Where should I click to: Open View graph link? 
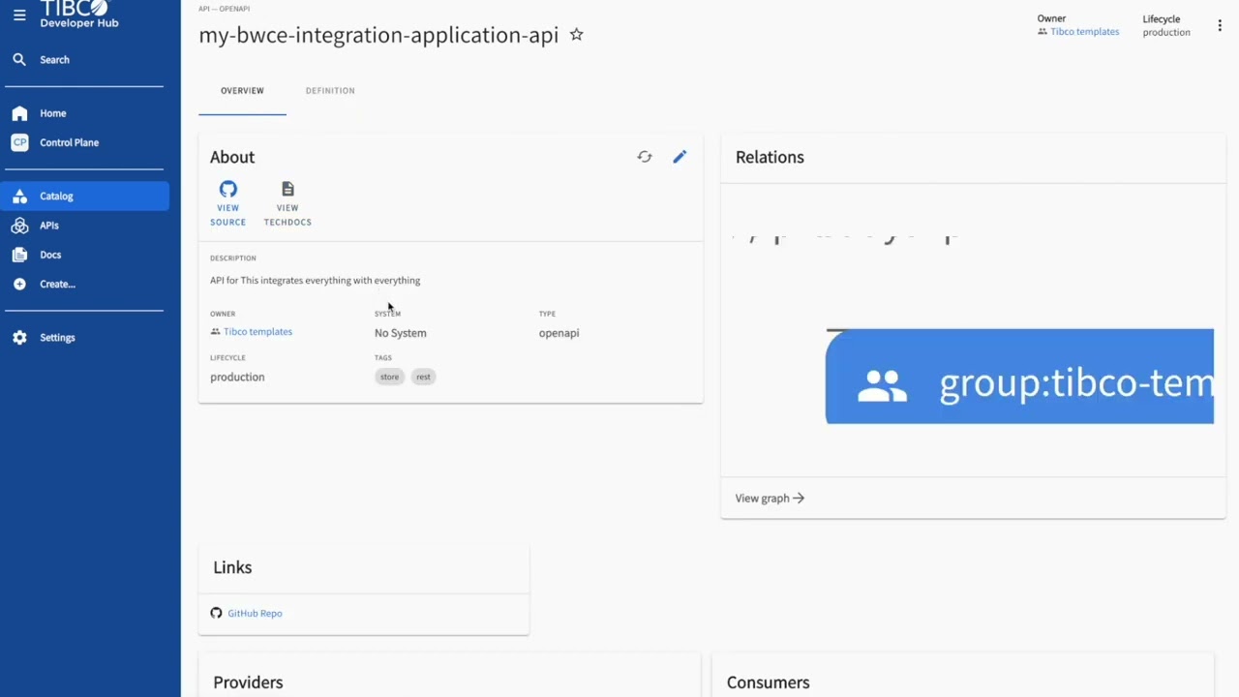(x=770, y=499)
